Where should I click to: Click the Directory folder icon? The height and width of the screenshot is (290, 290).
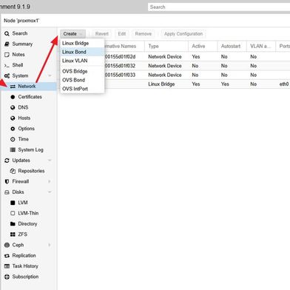point(13,224)
